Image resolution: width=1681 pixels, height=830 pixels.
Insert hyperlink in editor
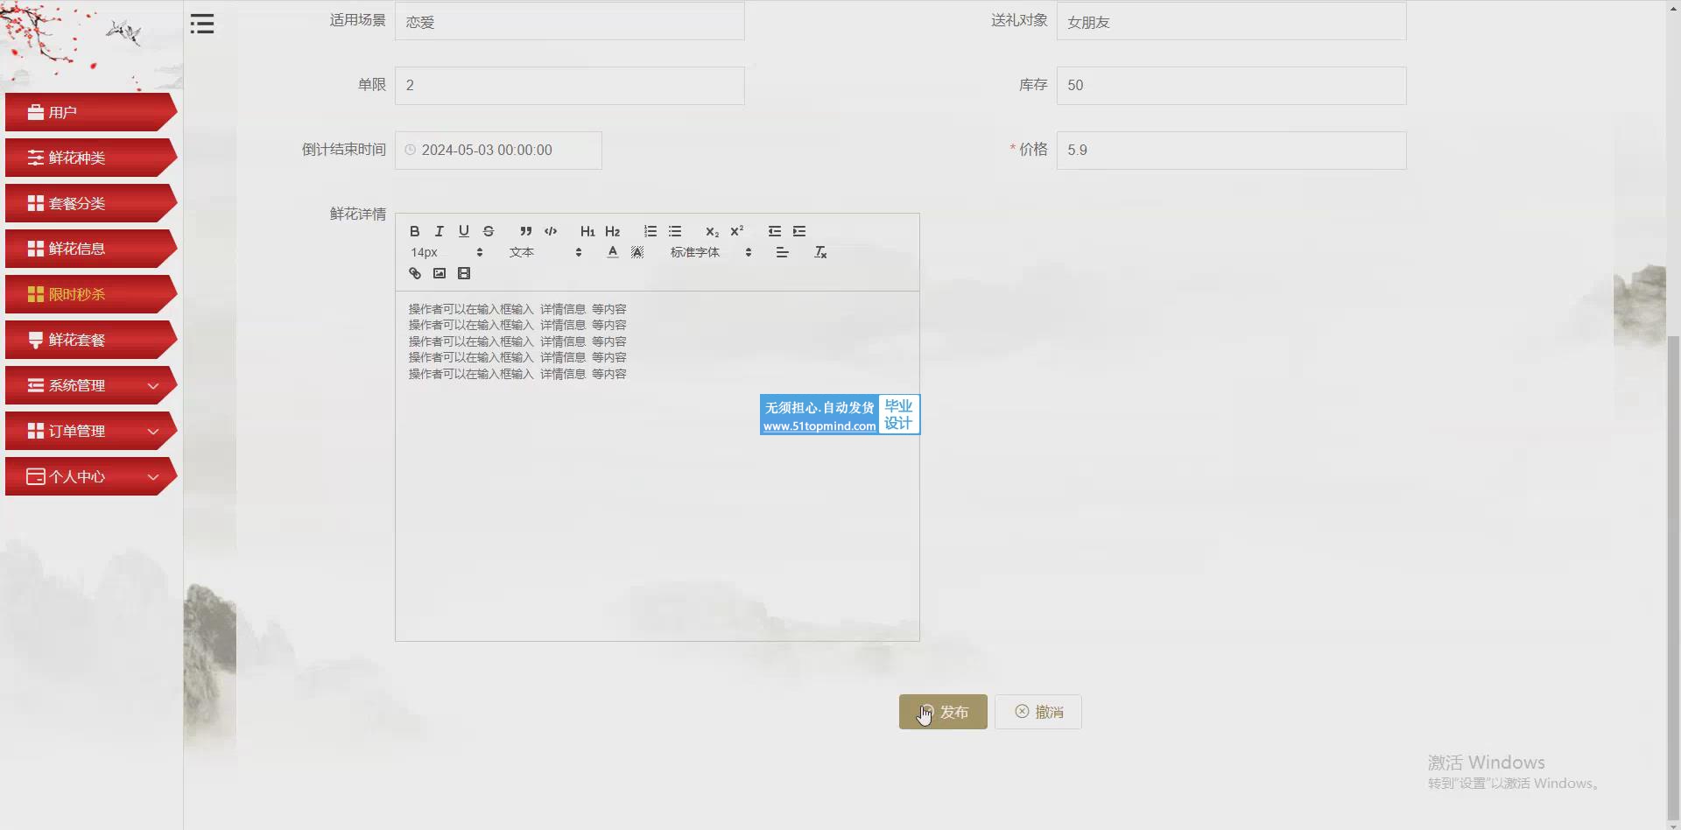click(415, 273)
